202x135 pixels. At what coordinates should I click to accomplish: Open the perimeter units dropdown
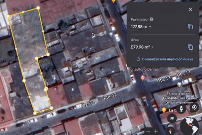tap(150, 27)
